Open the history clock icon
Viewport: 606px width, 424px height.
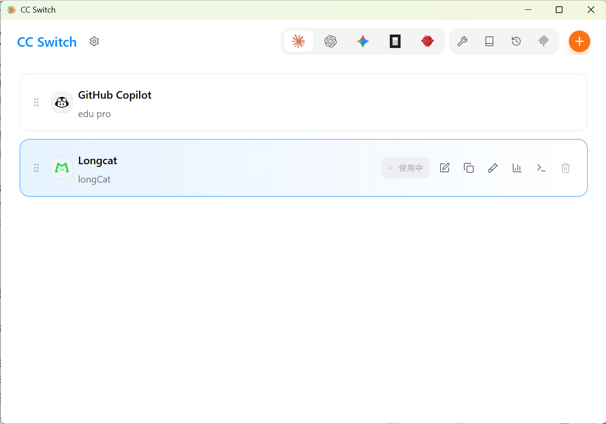(x=516, y=41)
